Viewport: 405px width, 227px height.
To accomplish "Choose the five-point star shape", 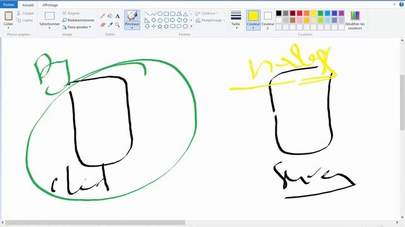I will [x=160, y=26].
